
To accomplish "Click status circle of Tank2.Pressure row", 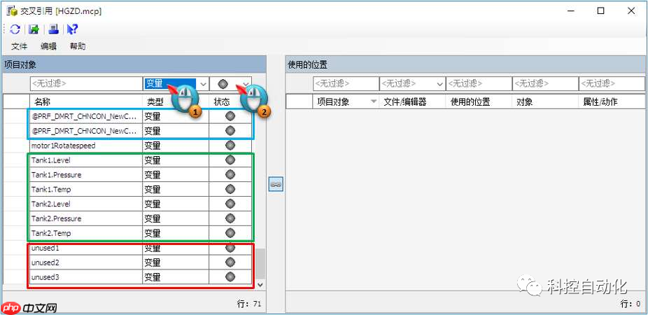I will pyautogui.click(x=230, y=218).
